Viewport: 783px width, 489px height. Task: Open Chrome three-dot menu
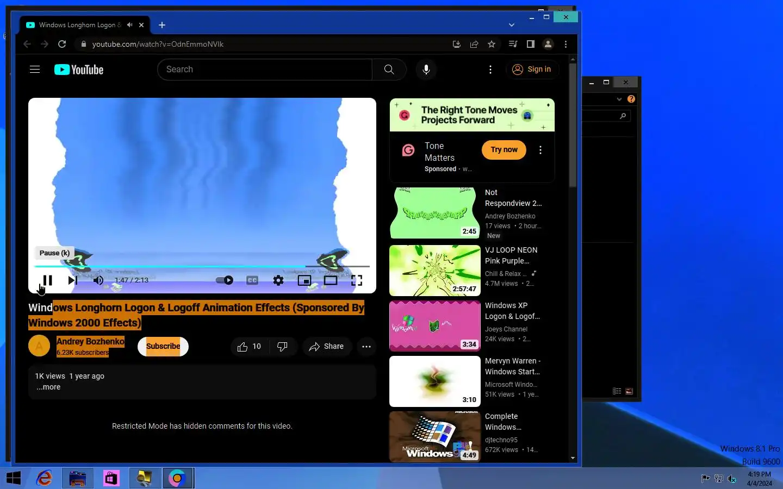(565, 44)
